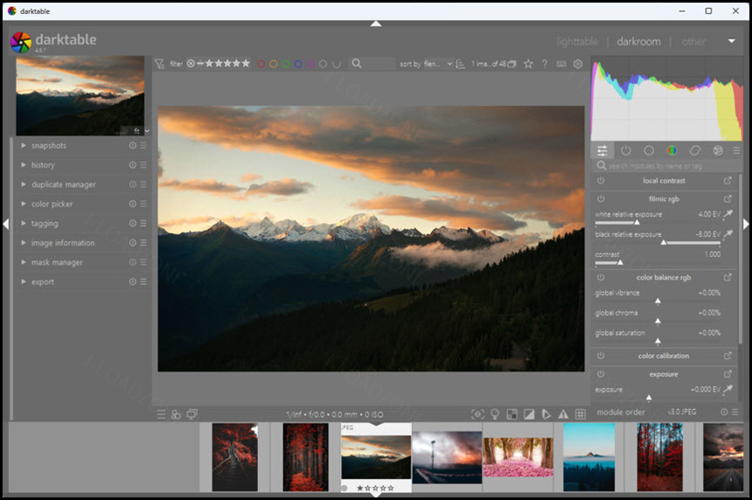The image size is (752, 500).
Task: Open quick presets menu below image
Action: click(161, 414)
